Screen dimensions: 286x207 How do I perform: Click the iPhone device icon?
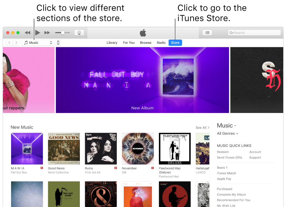click(x=58, y=43)
